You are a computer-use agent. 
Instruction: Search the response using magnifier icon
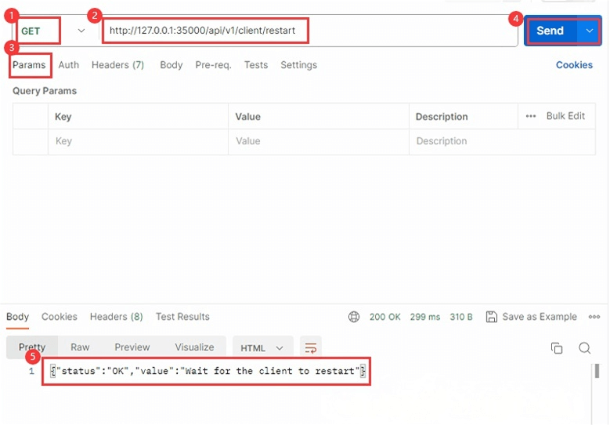pyautogui.click(x=584, y=348)
